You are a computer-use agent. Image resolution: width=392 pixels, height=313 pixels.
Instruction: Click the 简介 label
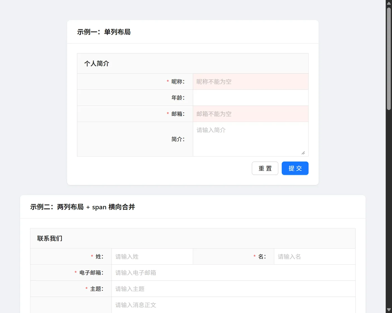click(178, 139)
